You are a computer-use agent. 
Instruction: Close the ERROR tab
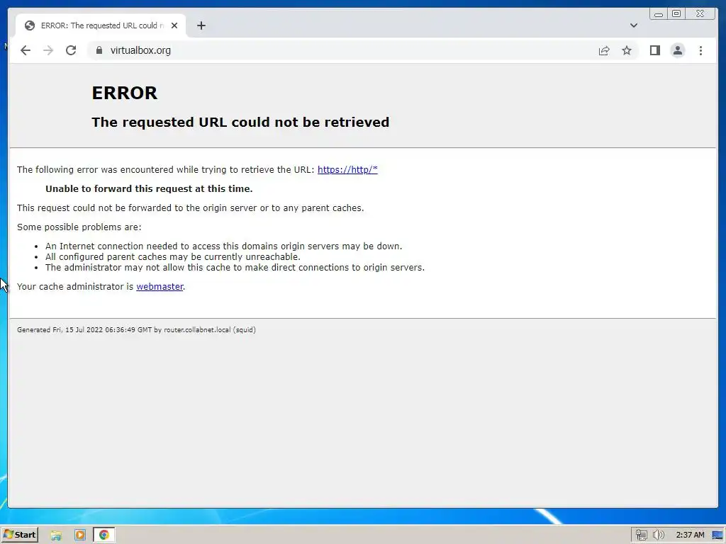click(x=174, y=25)
